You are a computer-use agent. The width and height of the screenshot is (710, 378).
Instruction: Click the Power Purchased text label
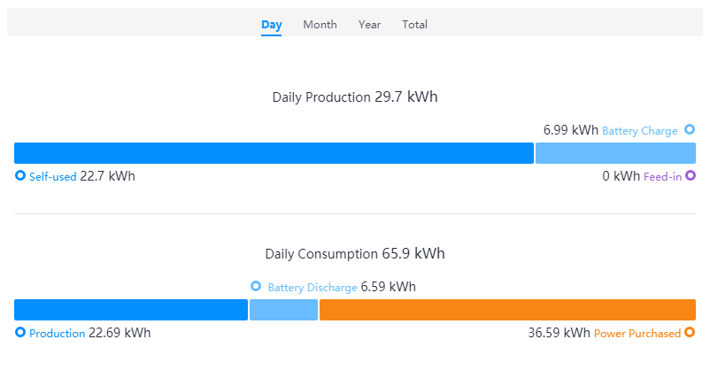(x=637, y=334)
